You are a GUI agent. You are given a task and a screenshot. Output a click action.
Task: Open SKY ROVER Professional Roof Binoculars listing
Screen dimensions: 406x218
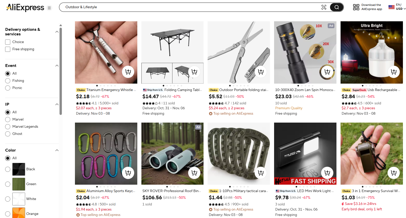click(x=172, y=191)
